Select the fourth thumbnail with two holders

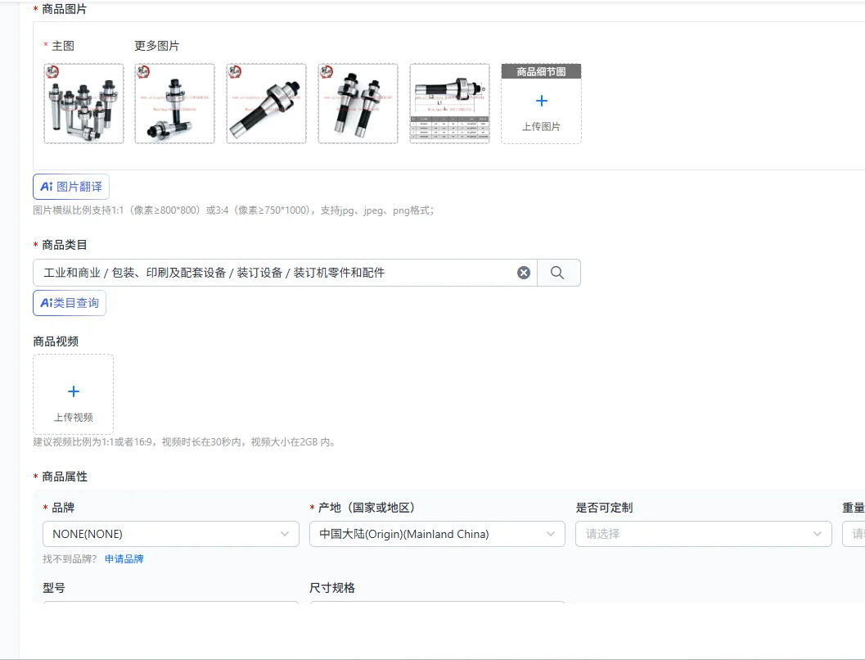point(358,103)
